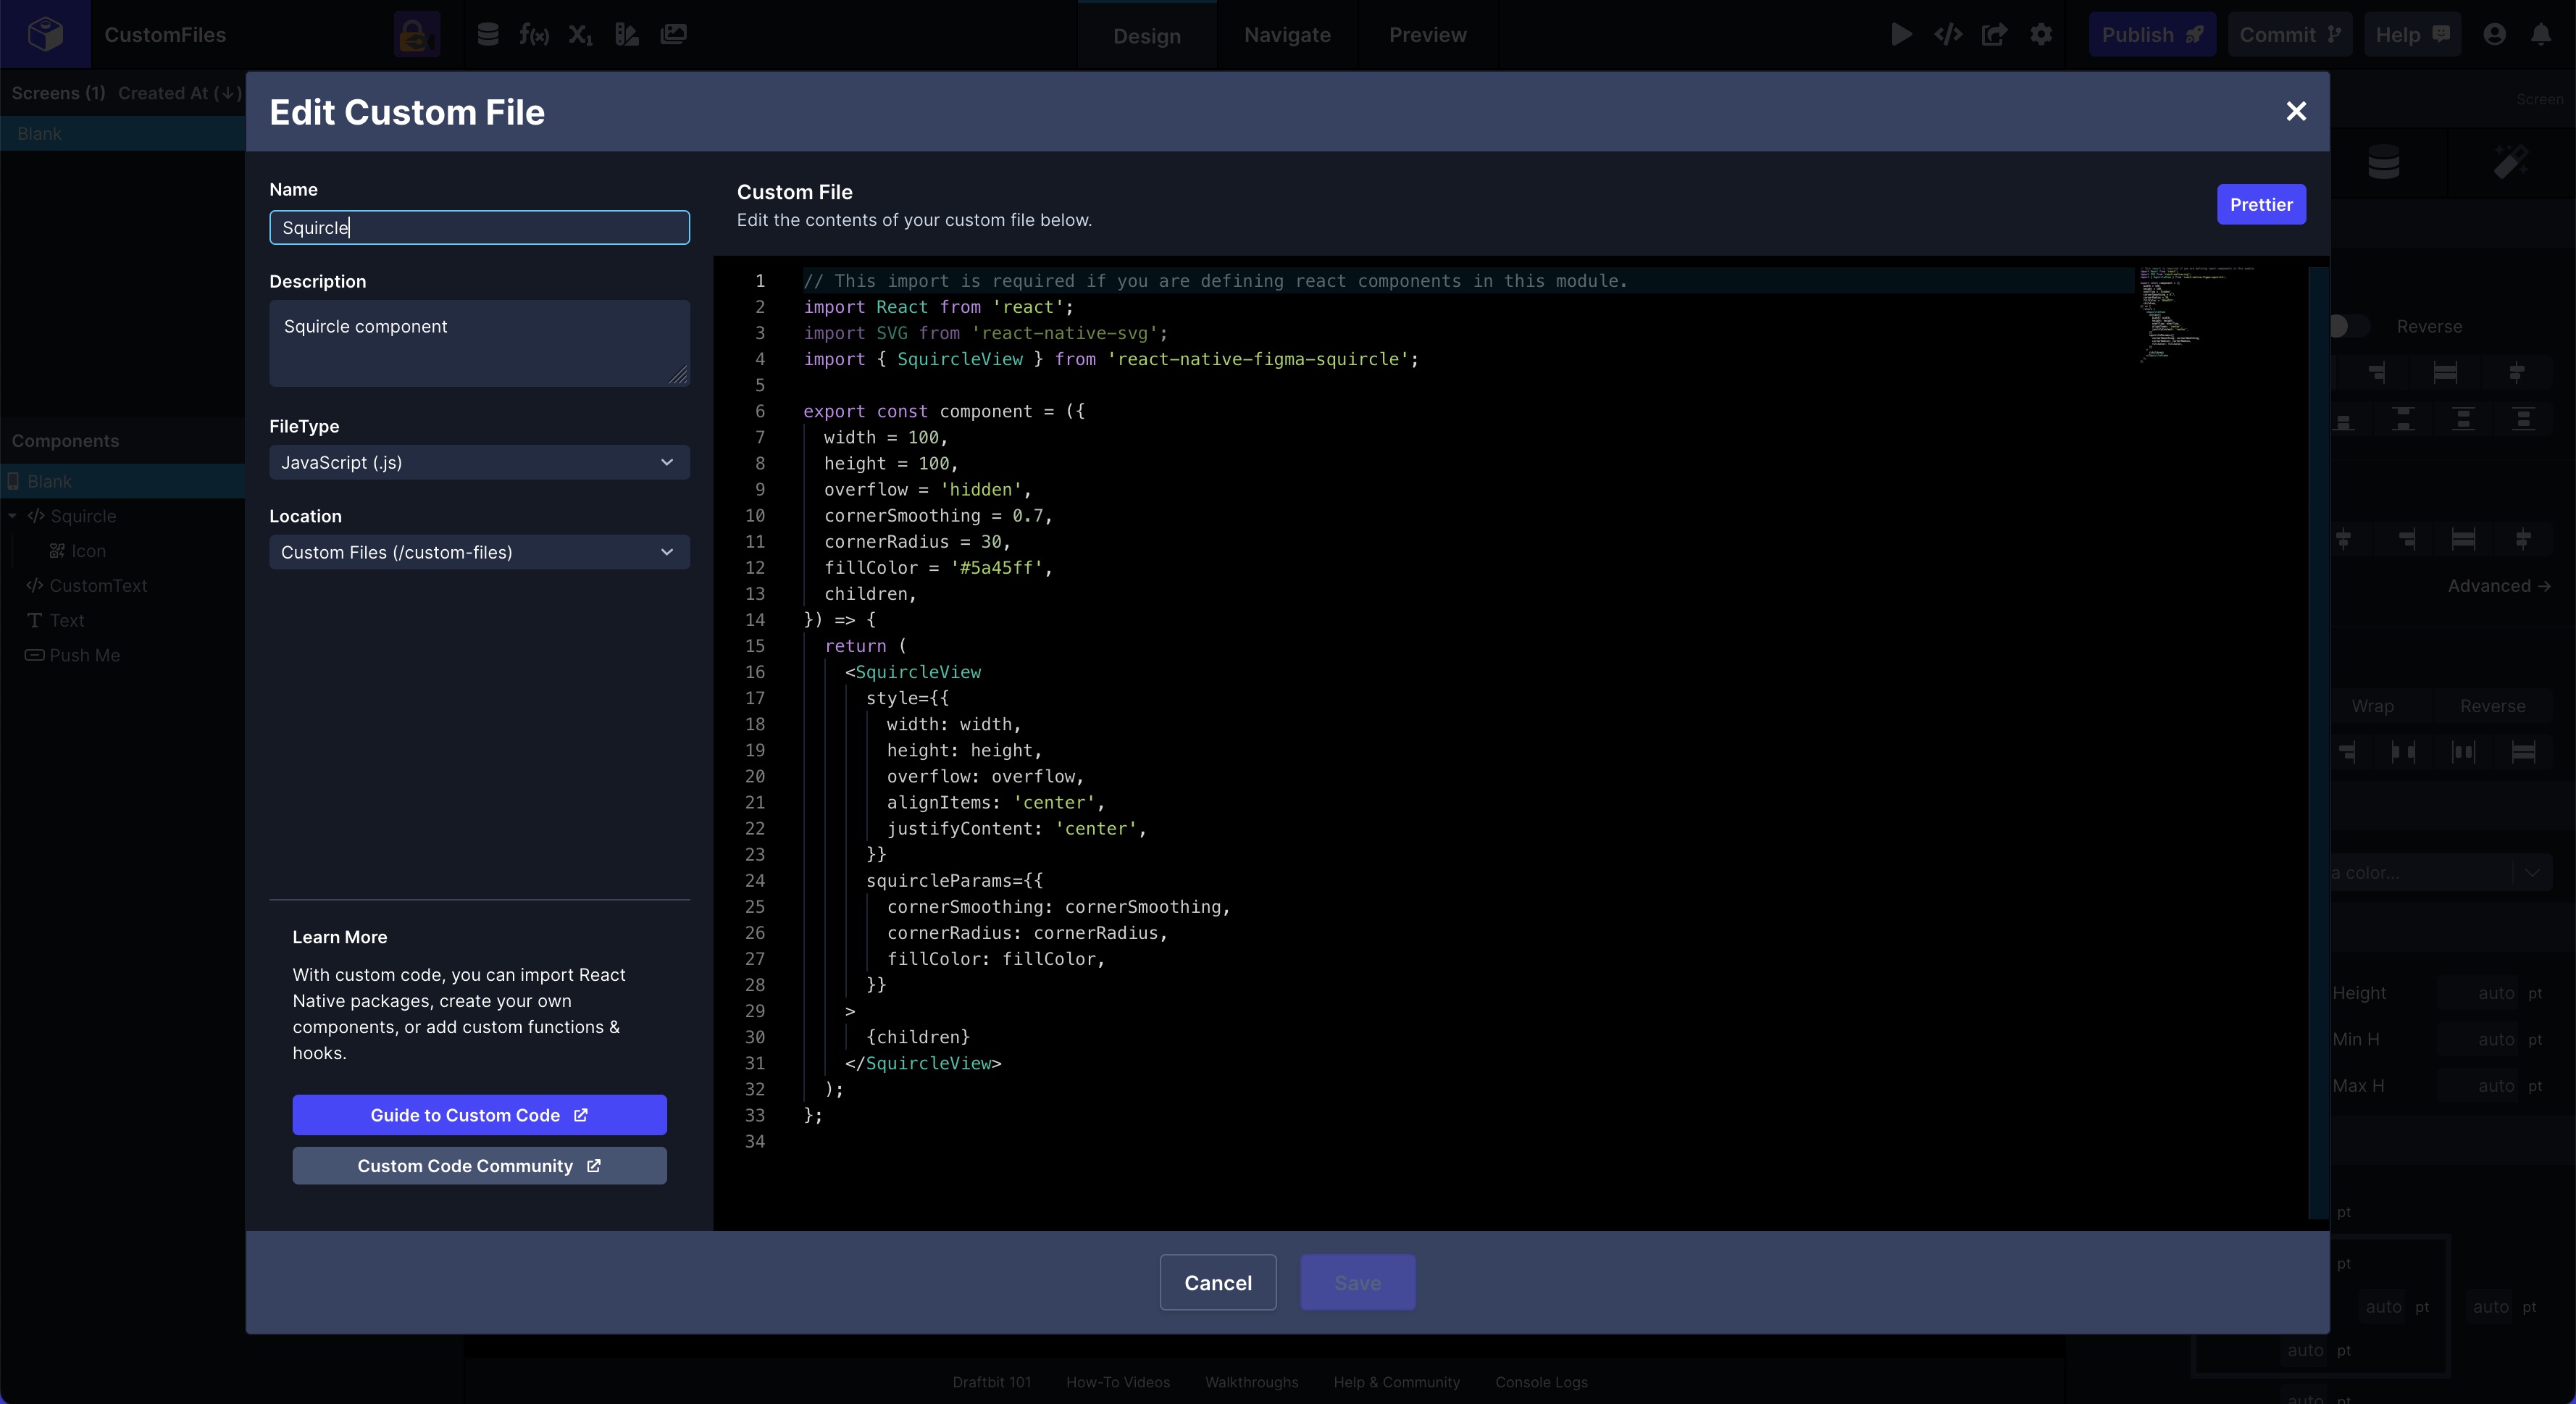Open the Help button

[2412, 35]
